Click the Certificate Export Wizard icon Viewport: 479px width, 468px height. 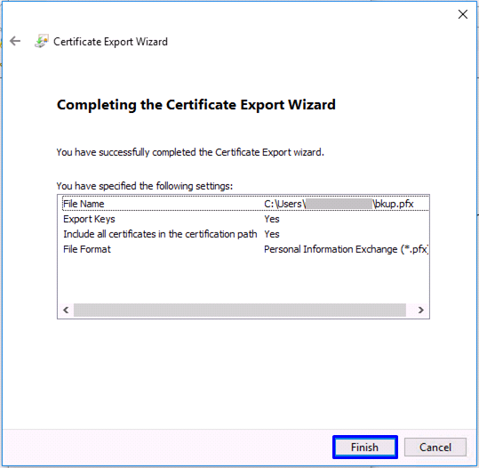pyautogui.click(x=41, y=41)
